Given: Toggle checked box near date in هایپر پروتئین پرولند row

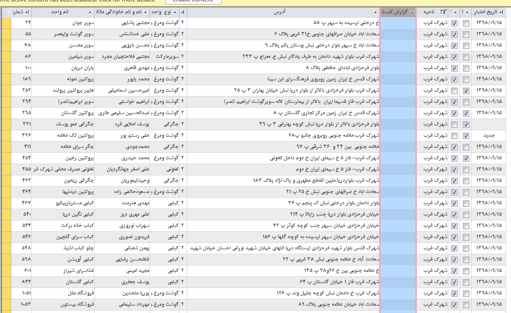Looking at the screenshot, I should tap(466, 91).
